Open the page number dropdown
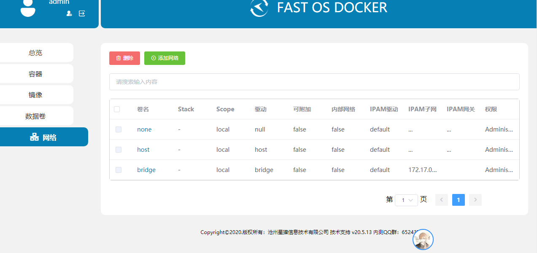The width and height of the screenshot is (537, 253). (406, 199)
